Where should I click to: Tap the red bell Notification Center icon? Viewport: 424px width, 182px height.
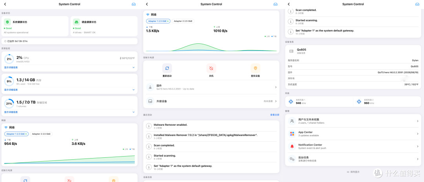click(292, 146)
